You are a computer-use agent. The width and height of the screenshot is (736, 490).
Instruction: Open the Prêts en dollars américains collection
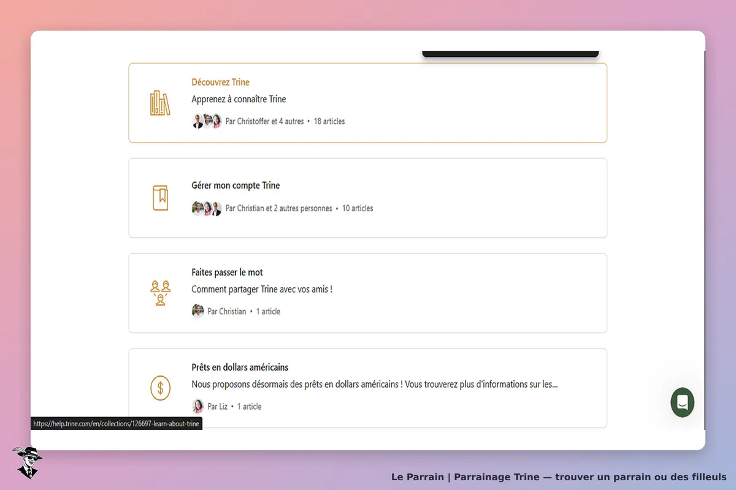[240, 367]
